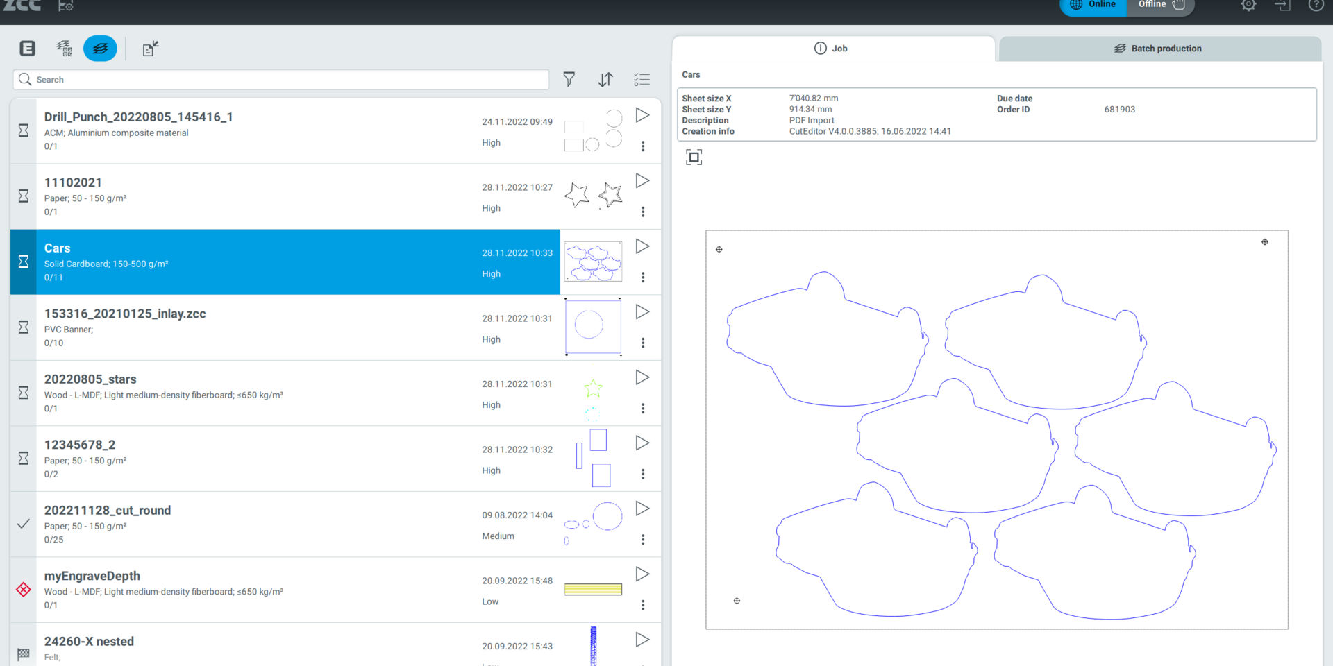Open three-dot menu for 11102021 job

643,212
